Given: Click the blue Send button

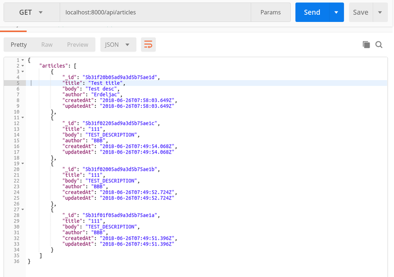Looking at the screenshot, I should [312, 12].
